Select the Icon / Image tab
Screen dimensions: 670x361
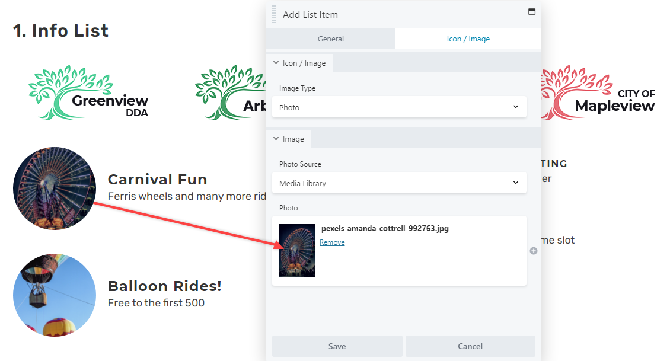point(468,39)
